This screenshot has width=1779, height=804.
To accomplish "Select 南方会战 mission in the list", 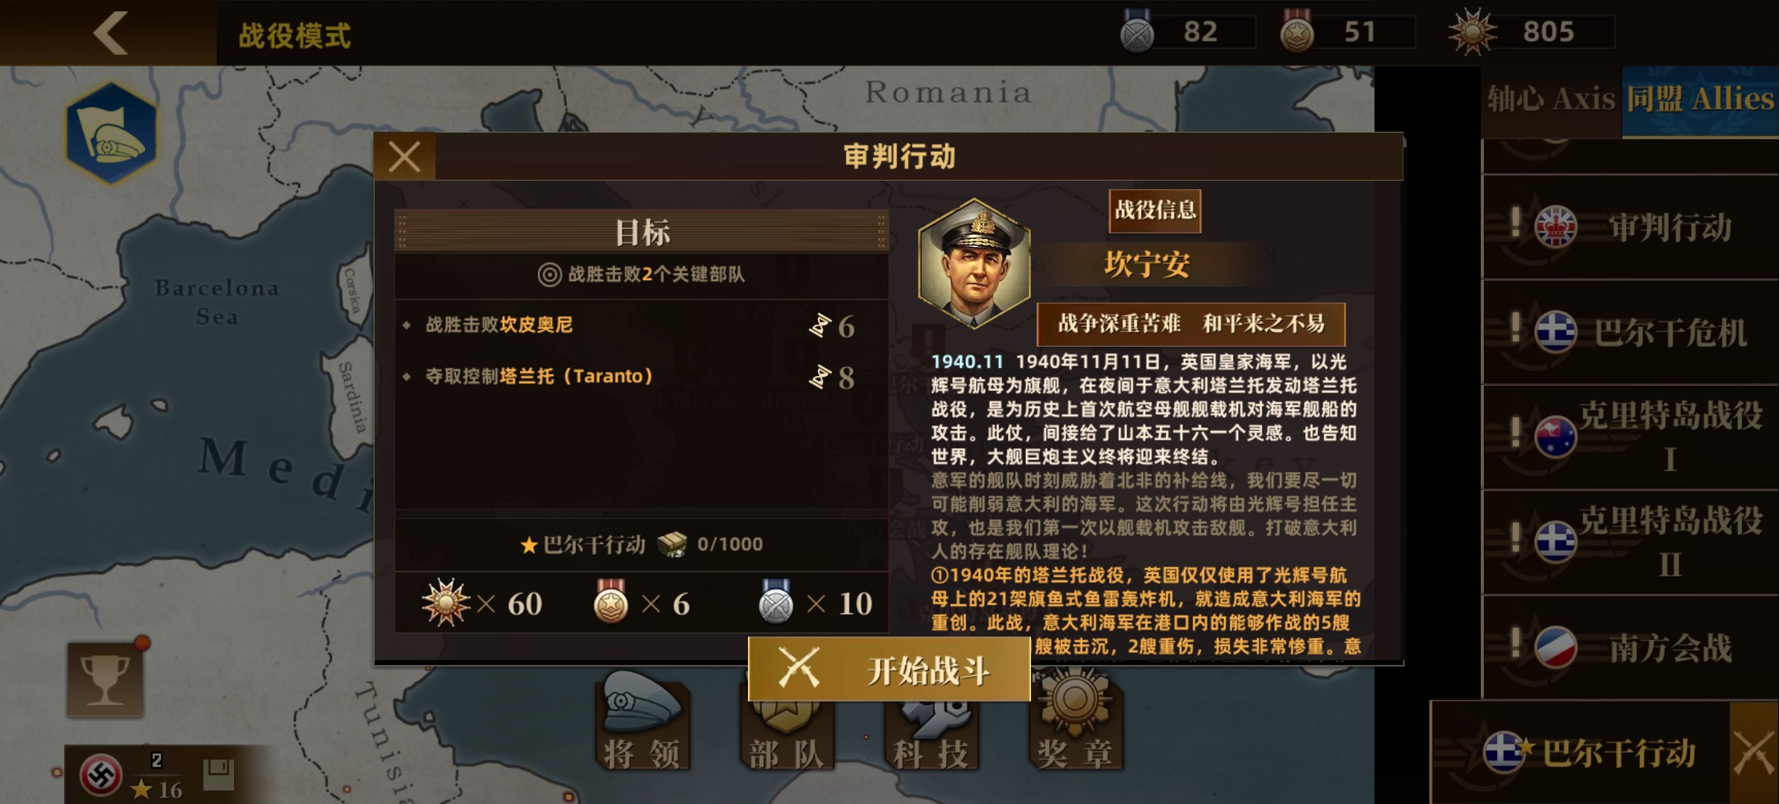I will click(x=1631, y=647).
